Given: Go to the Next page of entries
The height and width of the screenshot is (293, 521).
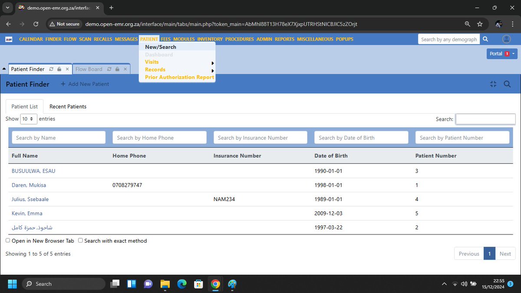Looking at the screenshot, I should click(x=505, y=254).
